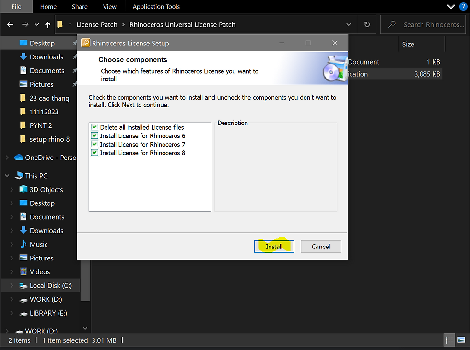This screenshot has width=470, height=350.
Task: Switch to the View ribbon tab
Action: [x=110, y=7]
